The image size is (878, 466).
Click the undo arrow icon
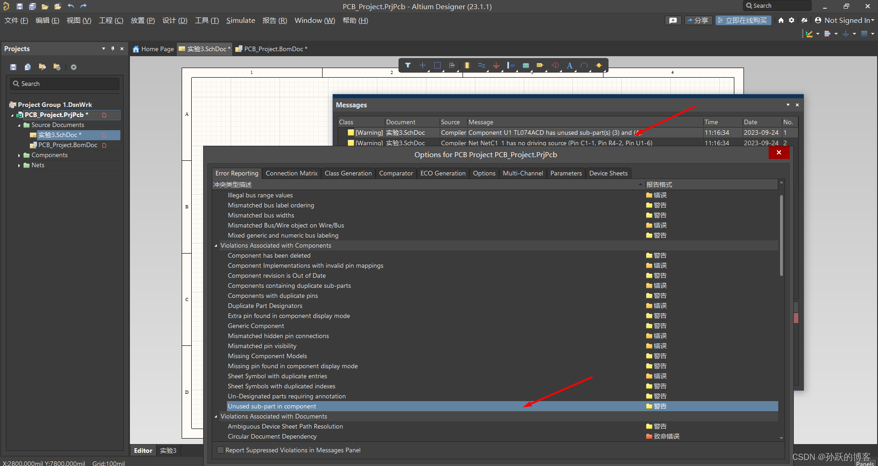click(71, 6)
